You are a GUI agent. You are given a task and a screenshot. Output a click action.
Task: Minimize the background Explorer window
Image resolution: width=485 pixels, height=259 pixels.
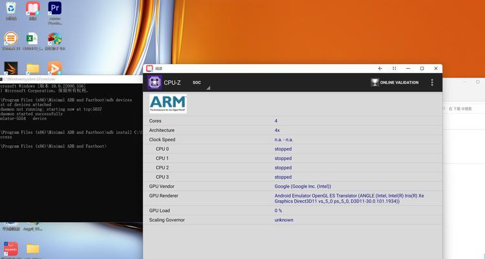pyautogui.click(x=464, y=82)
